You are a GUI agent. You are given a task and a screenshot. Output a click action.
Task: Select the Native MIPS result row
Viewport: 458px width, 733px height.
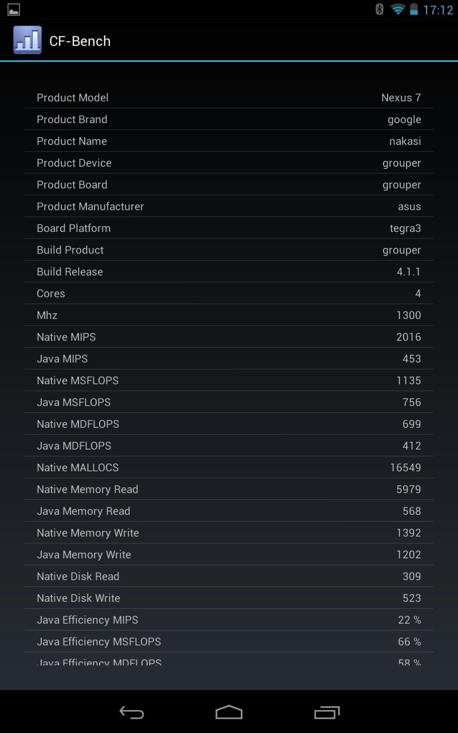pyautogui.click(x=229, y=337)
